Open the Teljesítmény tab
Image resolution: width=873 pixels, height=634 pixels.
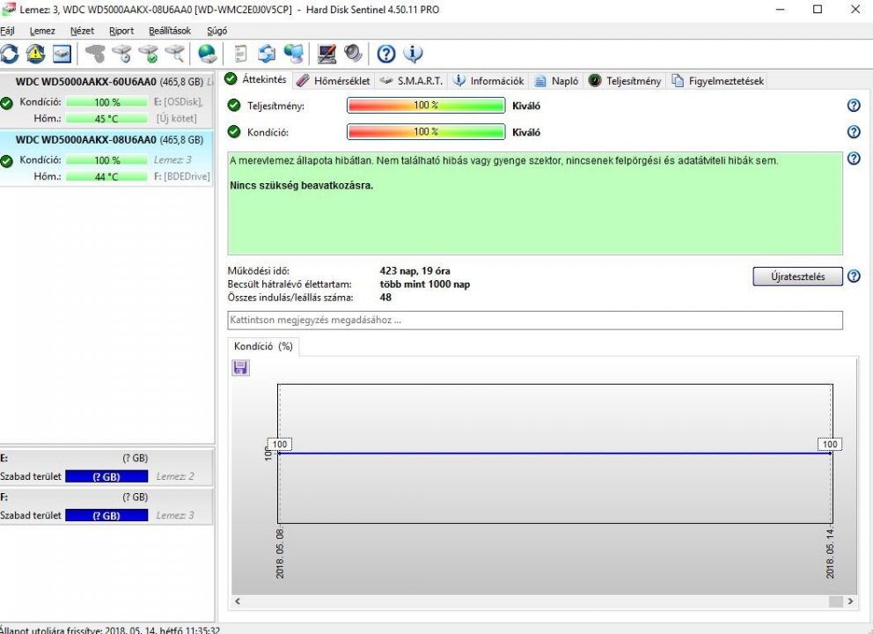(x=625, y=81)
